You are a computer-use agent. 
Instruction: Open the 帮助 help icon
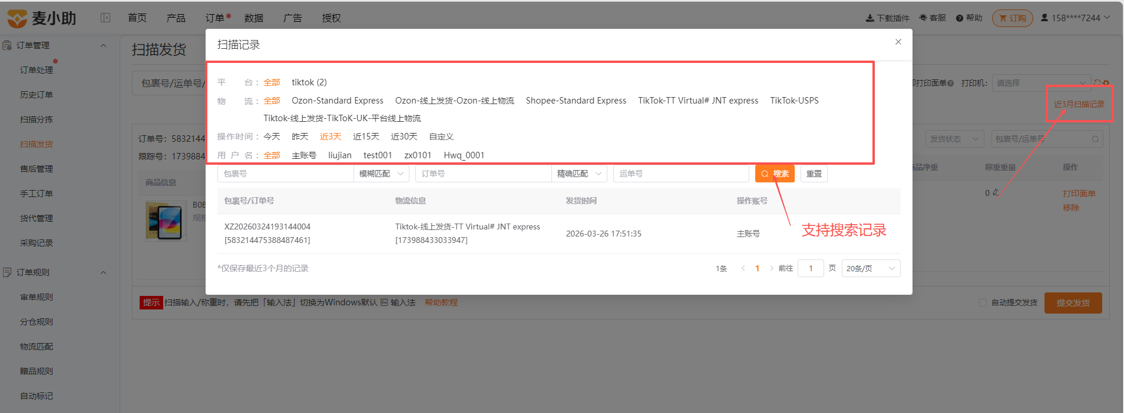click(960, 18)
